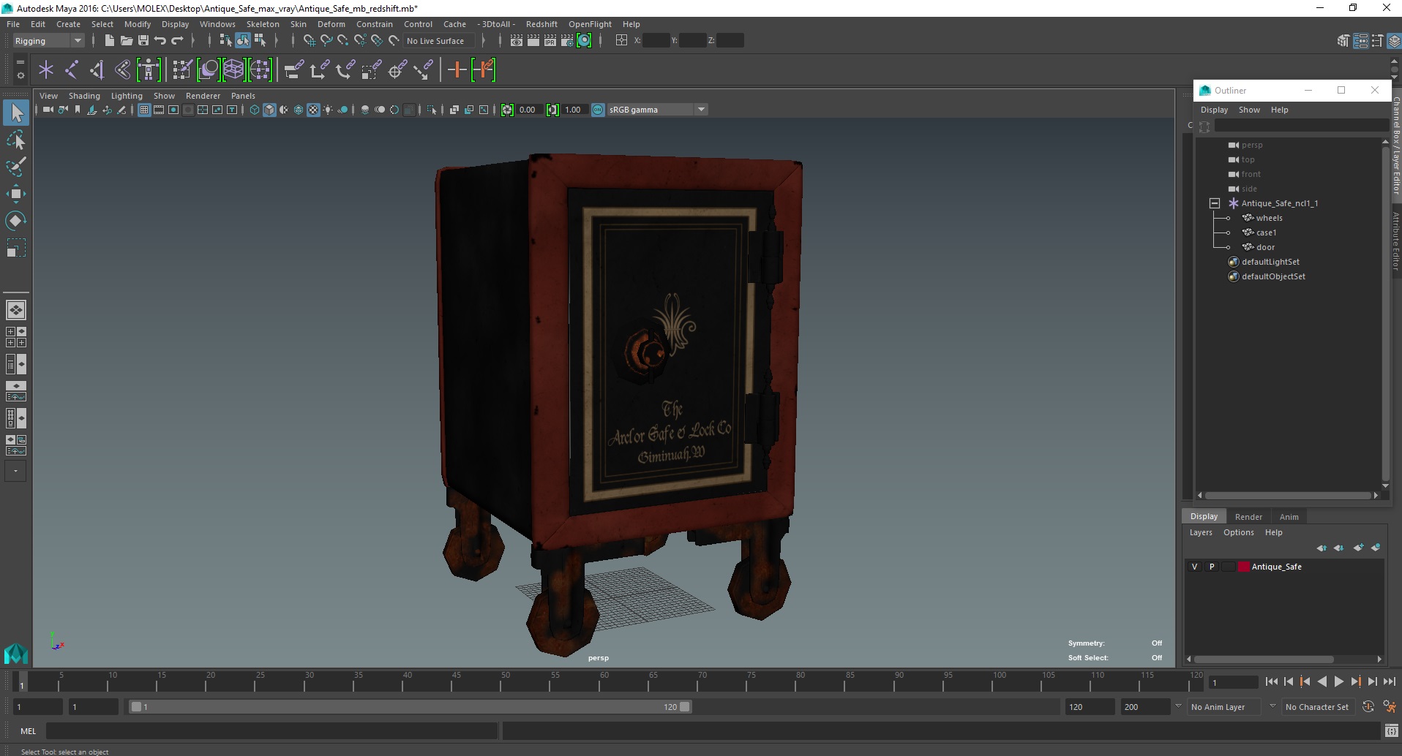The height and width of the screenshot is (756, 1402).
Task: Toggle viewport grid display button
Action: click(144, 110)
